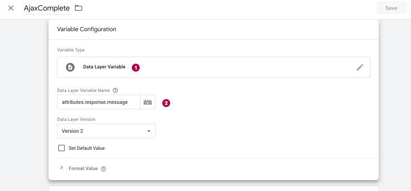
Task: Click the folder icon next to AjaxComplete
Action: (x=78, y=8)
